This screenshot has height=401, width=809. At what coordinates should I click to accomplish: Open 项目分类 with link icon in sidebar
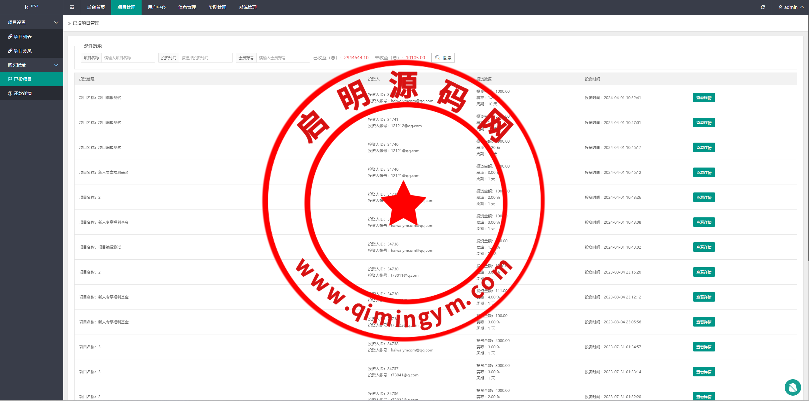pos(22,51)
